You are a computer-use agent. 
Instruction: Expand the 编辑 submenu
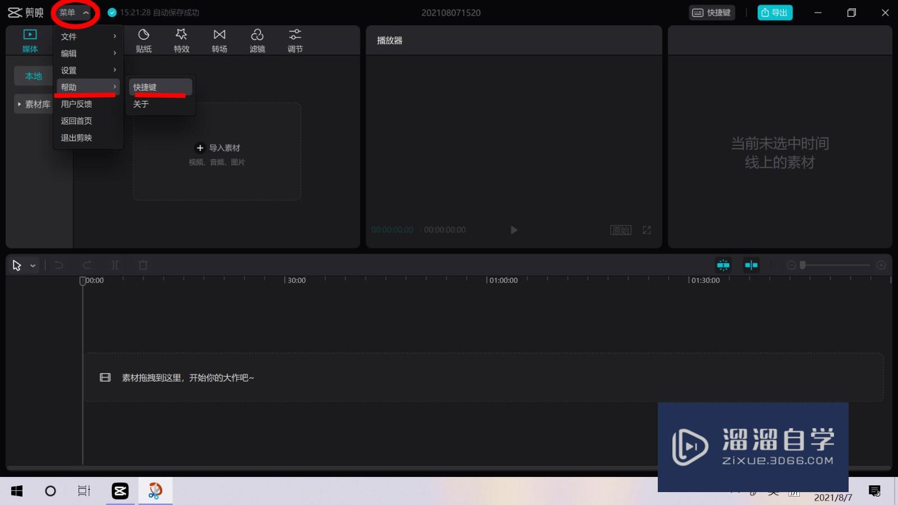click(88, 53)
